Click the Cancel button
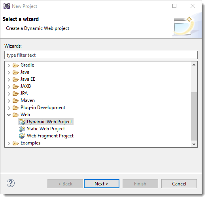The height and width of the screenshot is (200, 208). pos(179,183)
